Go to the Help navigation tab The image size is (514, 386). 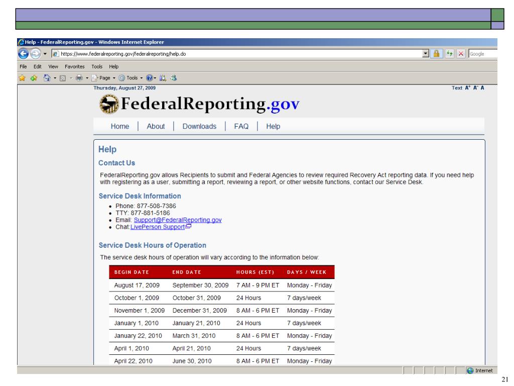coord(273,126)
